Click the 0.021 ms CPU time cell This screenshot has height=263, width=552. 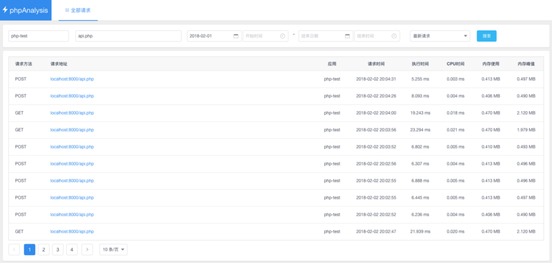pos(455,130)
